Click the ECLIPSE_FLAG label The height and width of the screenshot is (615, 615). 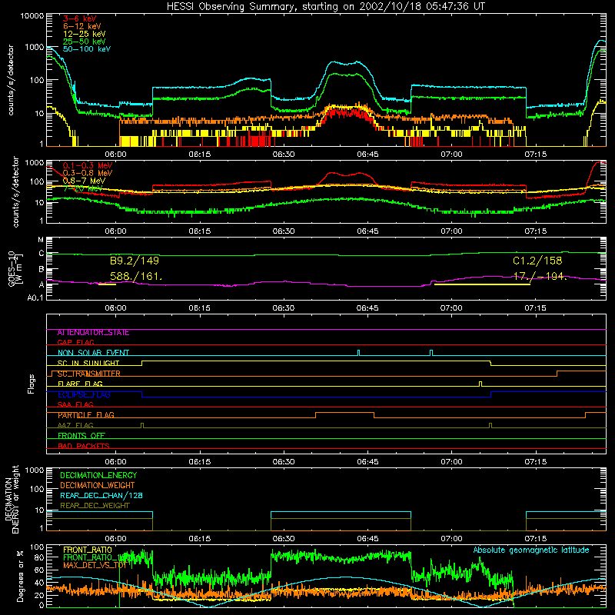coord(84,394)
